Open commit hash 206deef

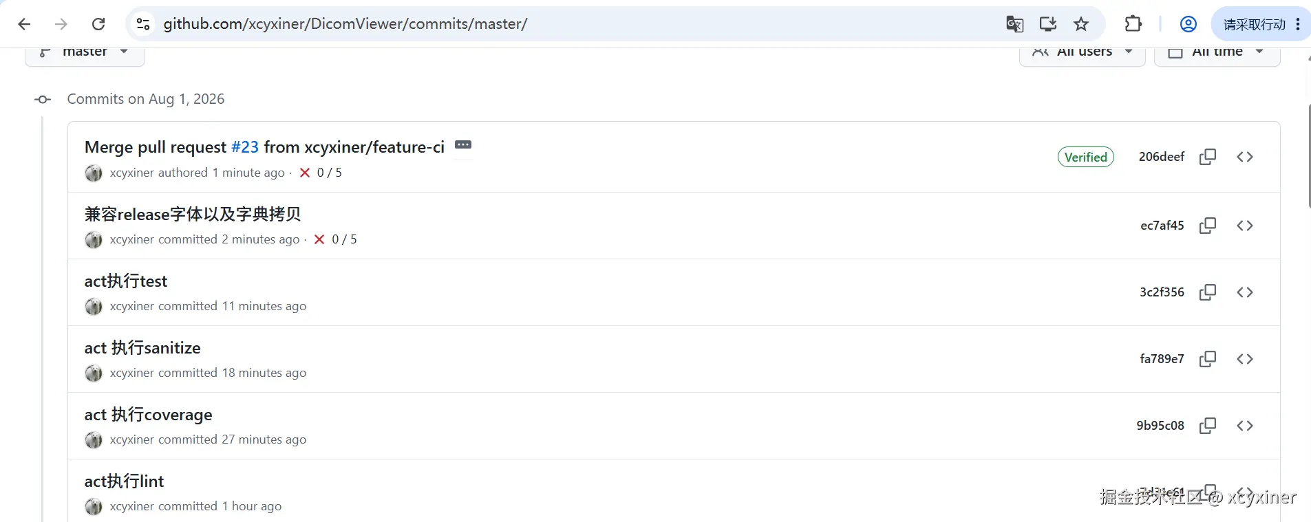point(1162,157)
